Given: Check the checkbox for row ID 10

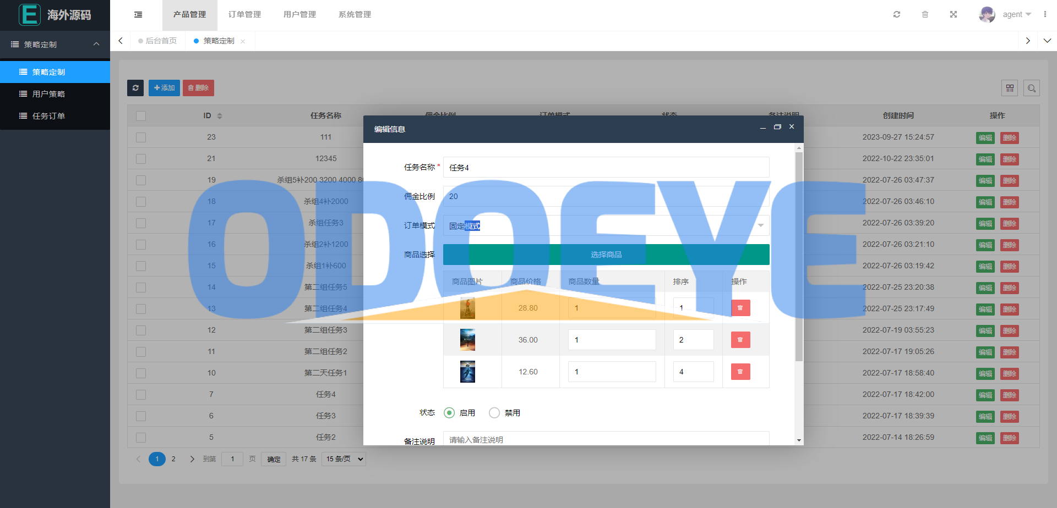Looking at the screenshot, I should coord(141,373).
